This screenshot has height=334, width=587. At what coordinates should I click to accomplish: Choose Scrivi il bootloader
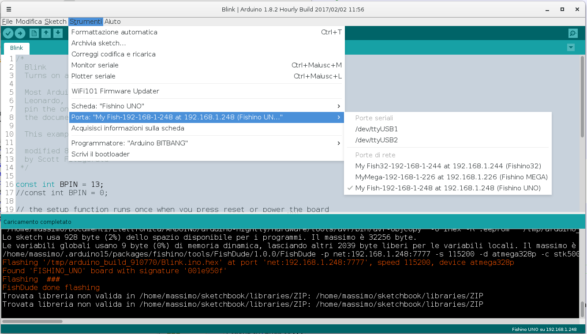pos(206,154)
